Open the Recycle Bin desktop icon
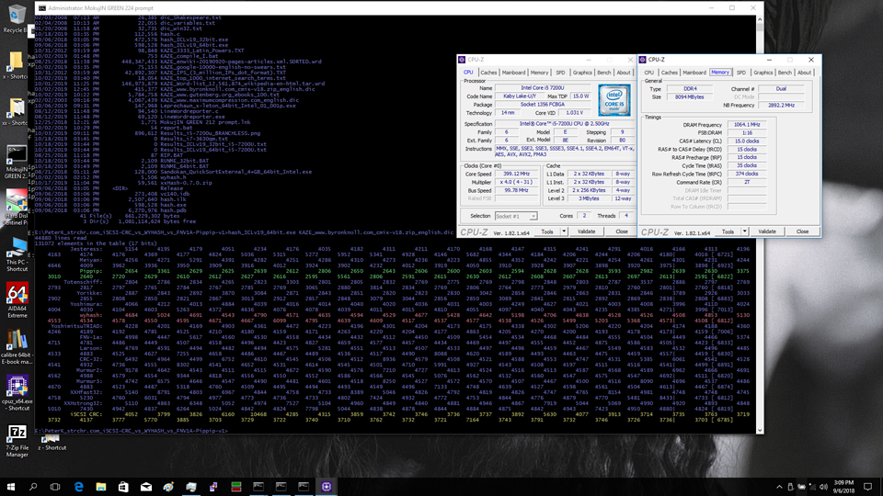This screenshot has height=496, width=883. [16, 18]
